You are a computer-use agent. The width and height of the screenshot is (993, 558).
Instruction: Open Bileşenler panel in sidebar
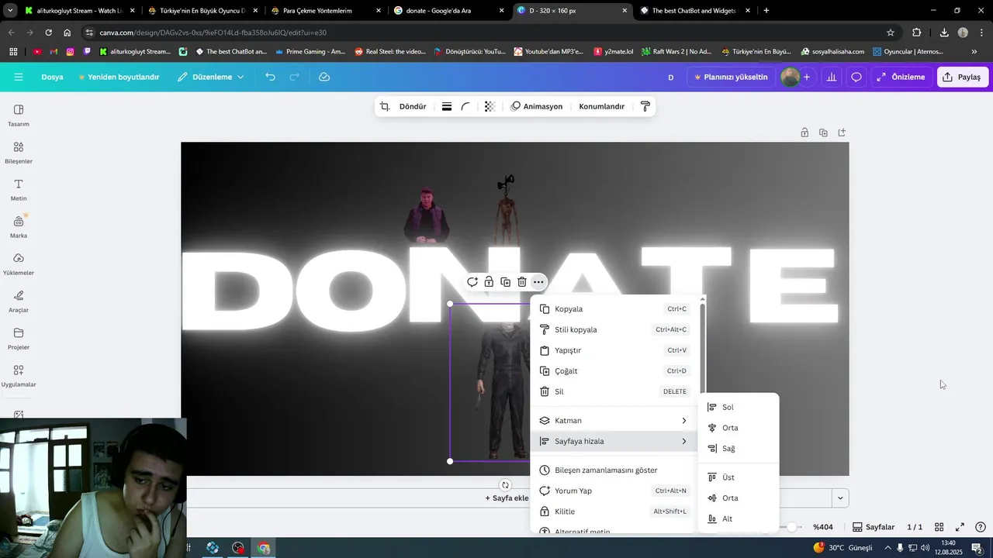point(19,152)
